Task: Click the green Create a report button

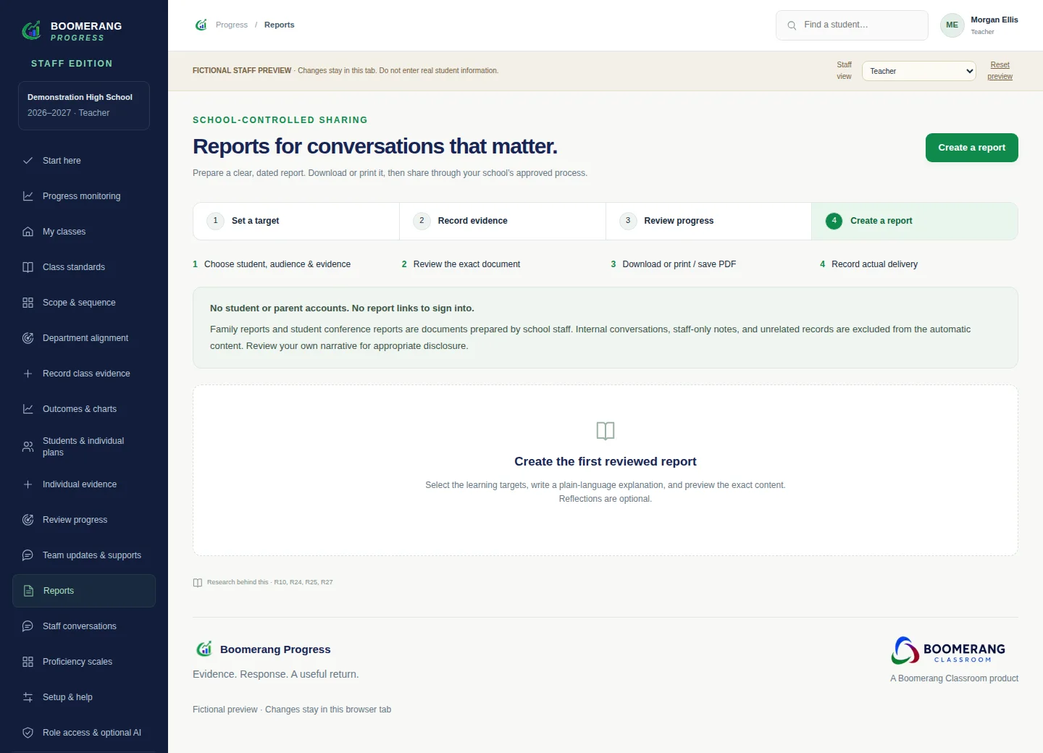Action: pyautogui.click(x=971, y=148)
